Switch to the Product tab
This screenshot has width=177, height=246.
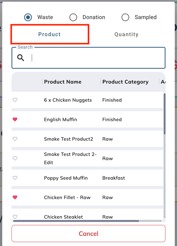(x=50, y=34)
